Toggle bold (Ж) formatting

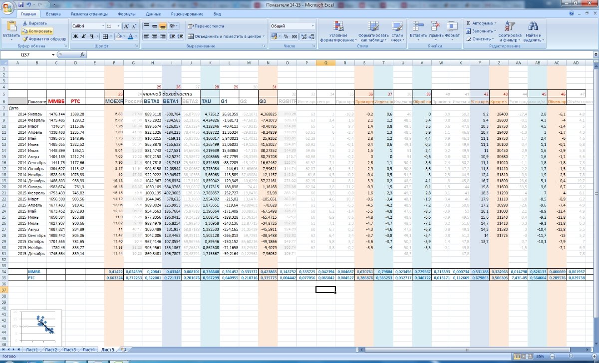coord(75,36)
